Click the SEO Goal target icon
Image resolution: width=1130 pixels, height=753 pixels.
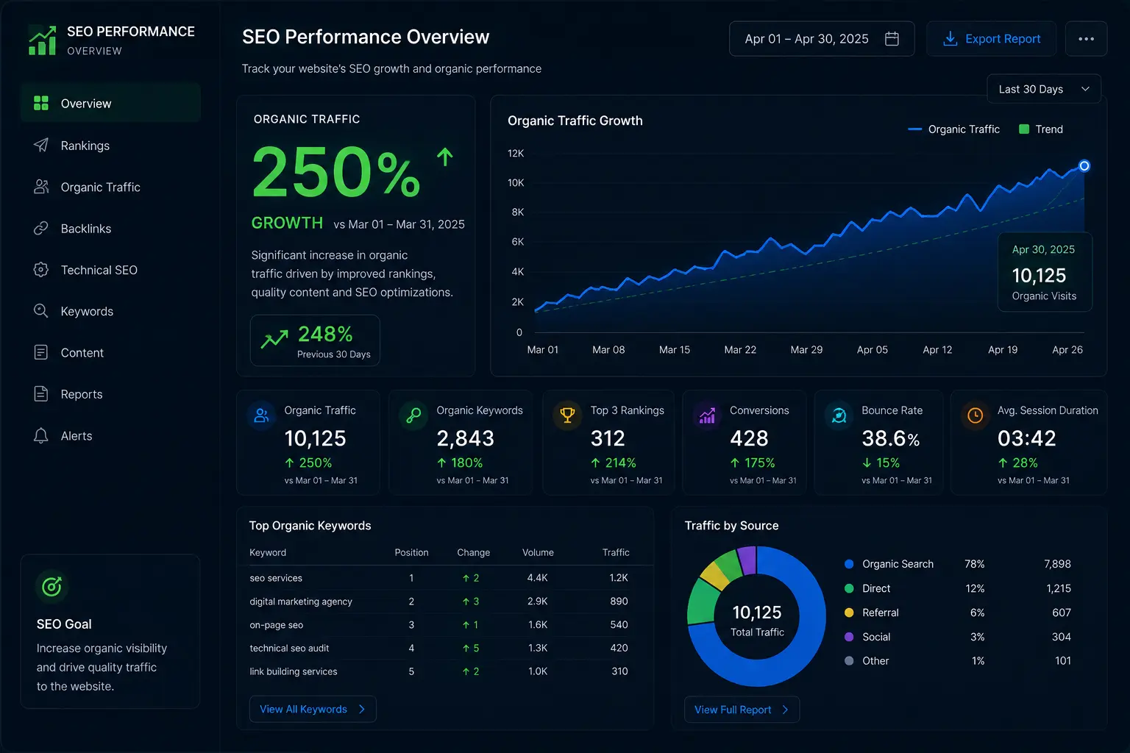point(51,586)
